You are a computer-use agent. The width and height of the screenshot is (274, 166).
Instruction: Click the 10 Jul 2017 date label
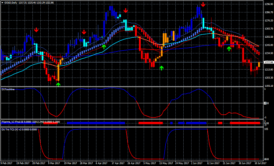click(x=260, y=163)
